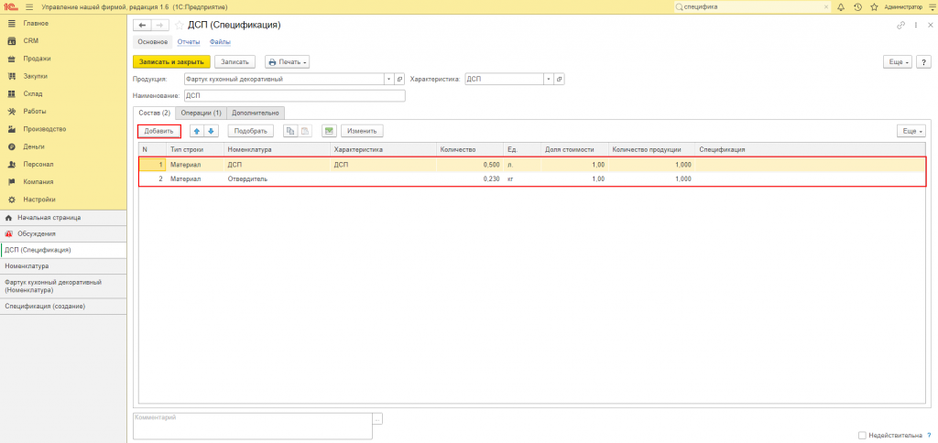
Task: Open the top Еще dropdown near help button
Action: coord(898,62)
